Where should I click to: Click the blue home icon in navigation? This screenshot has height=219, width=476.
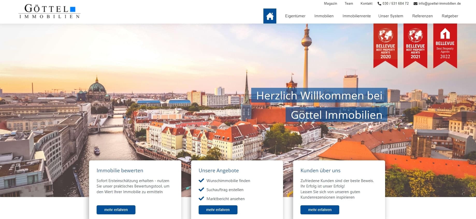tap(270, 16)
